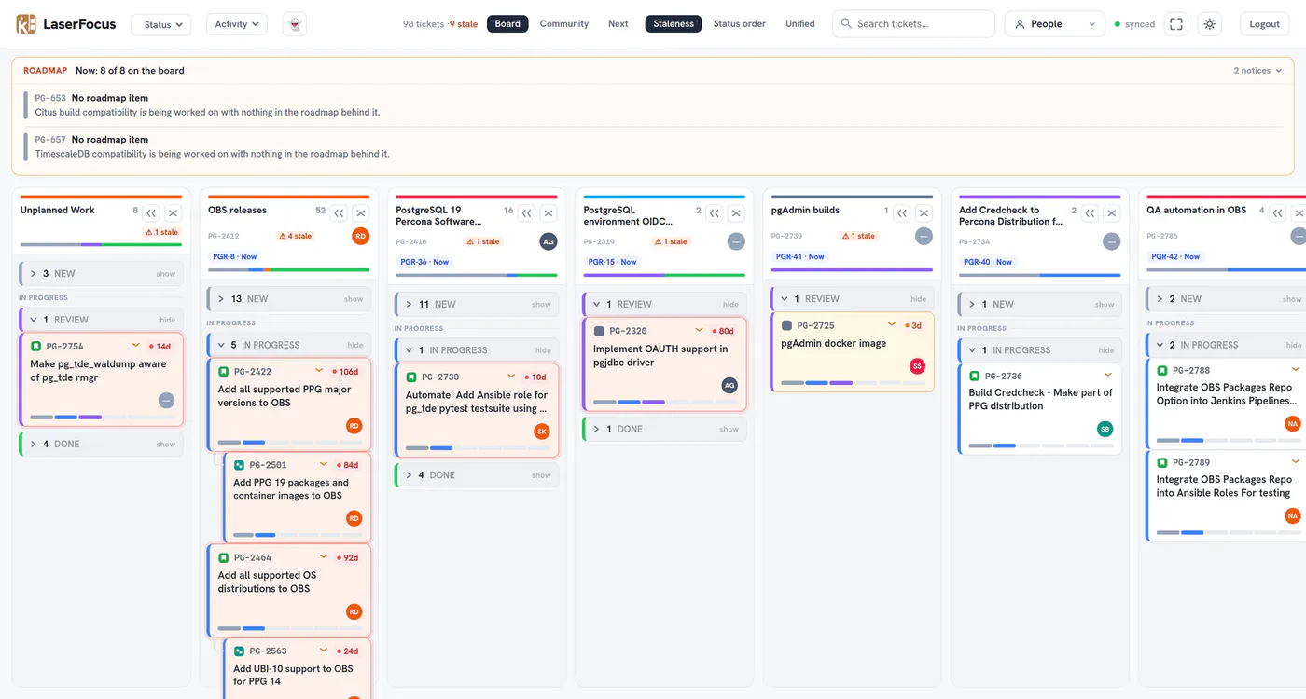Image resolution: width=1306 pixels, height=699 pixels.
Task: Close the PostgreSQL environment OIDC column
Action: pos(736,213)
